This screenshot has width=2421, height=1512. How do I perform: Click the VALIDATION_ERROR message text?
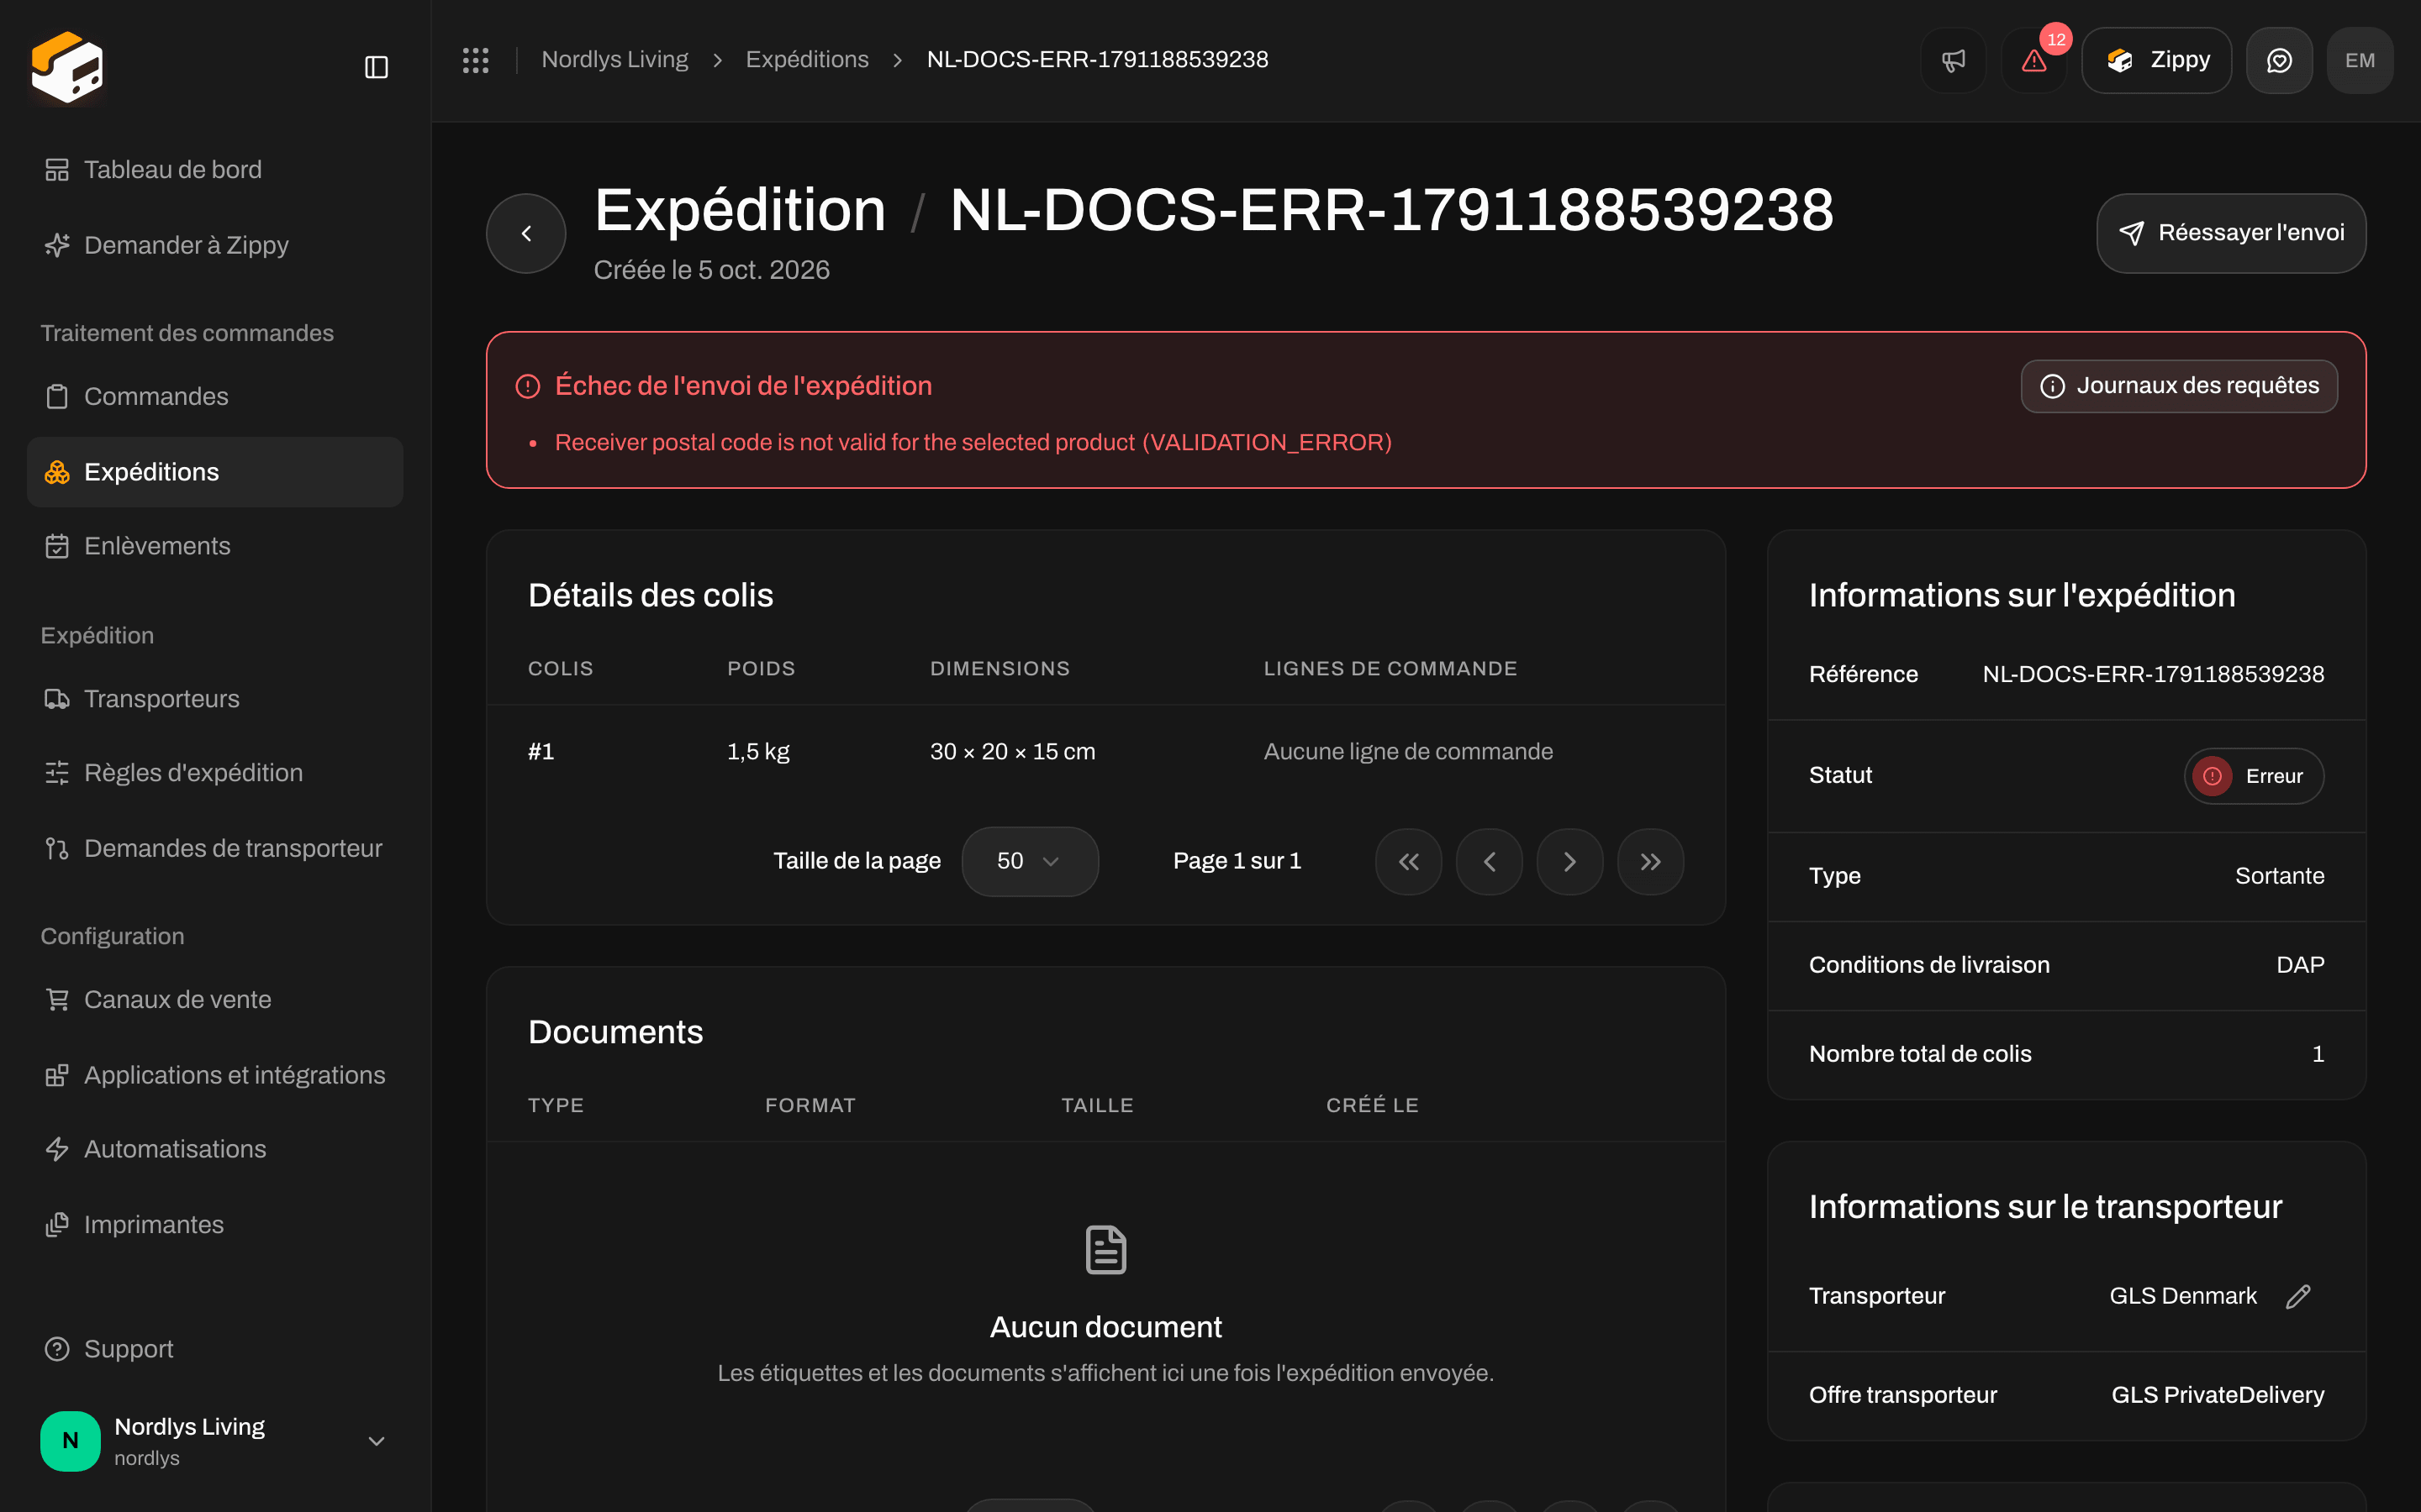click(973, 443)
